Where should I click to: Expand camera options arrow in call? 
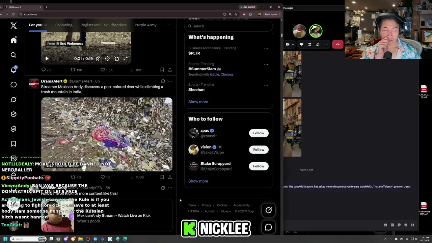pos(293,44)
